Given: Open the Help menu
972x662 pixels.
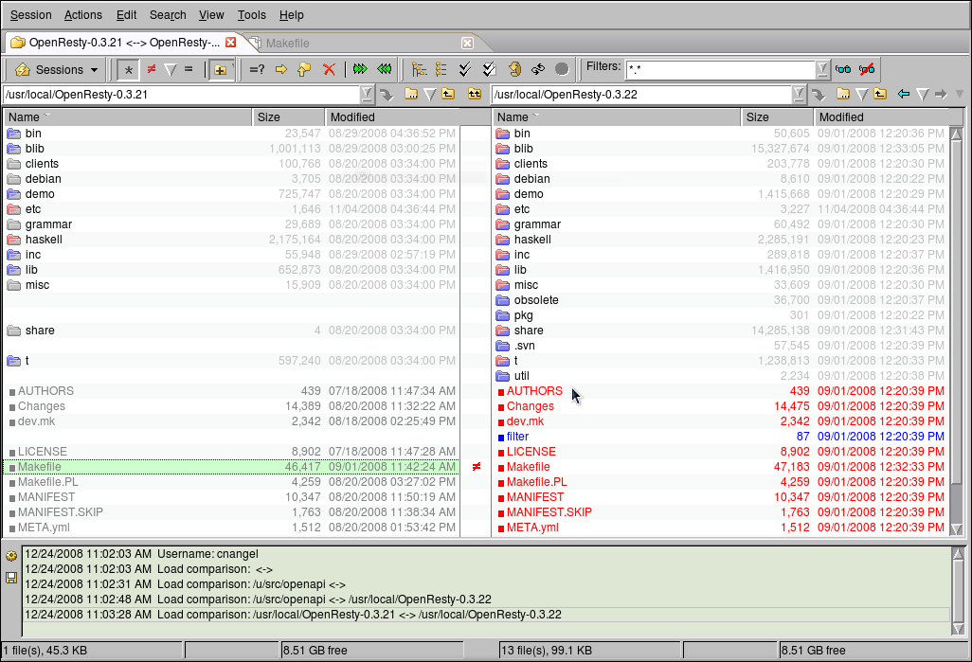Looking at the screenshot, I should 292,15.
